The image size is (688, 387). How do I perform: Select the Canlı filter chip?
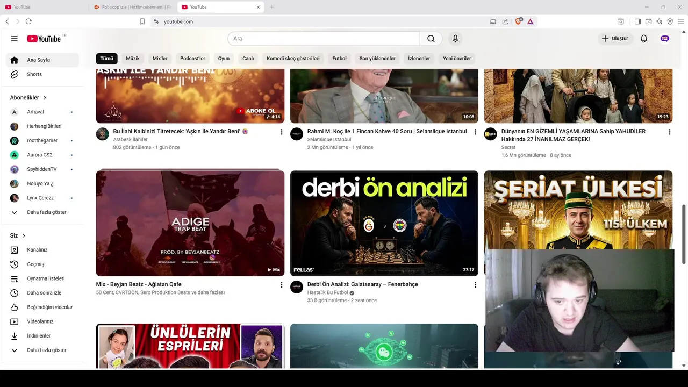point(248,59)
